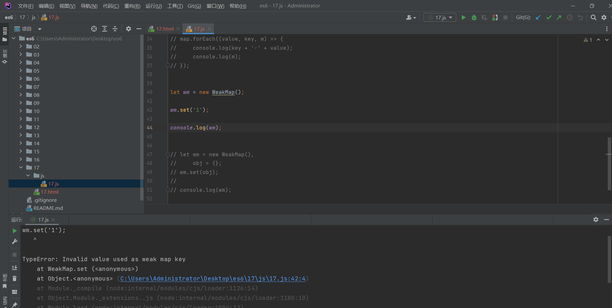
Task: Open the Git(G) menu
Action: [x=194, y=6]
